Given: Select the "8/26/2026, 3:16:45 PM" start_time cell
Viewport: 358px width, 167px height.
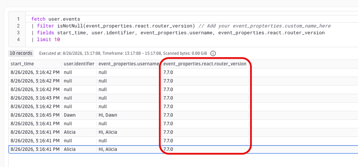Looking at the screenshot, I should pyautogui.click(x=35, y=115).
